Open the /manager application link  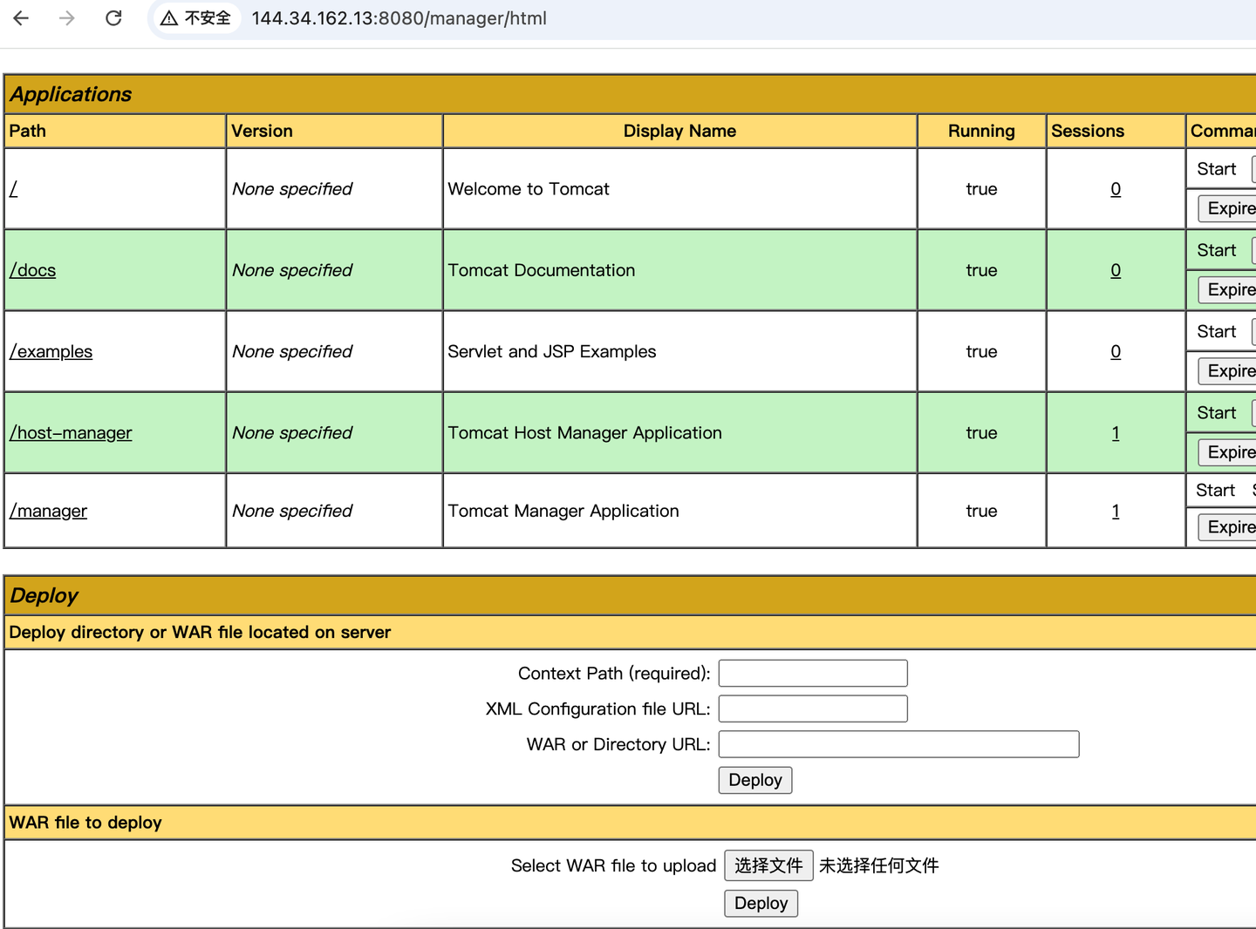point(48,511)
